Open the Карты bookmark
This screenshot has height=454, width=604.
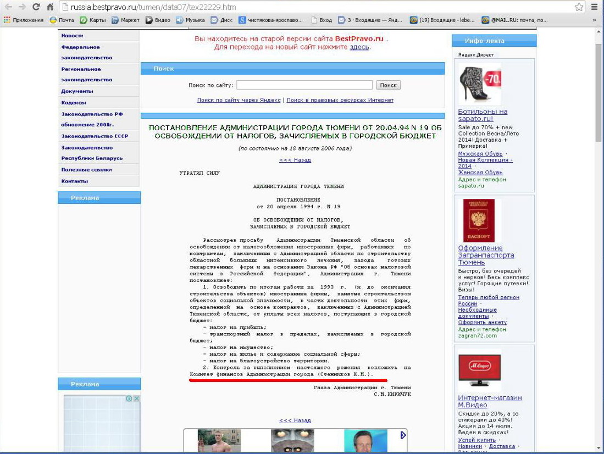tap(93, 20)
